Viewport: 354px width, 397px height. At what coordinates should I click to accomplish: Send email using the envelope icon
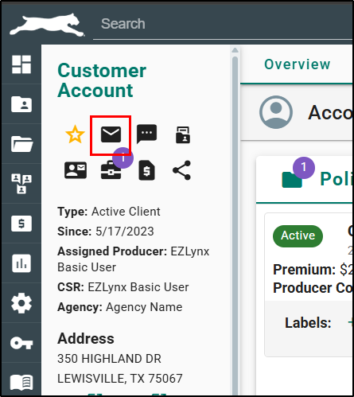[x=111, y=134]
